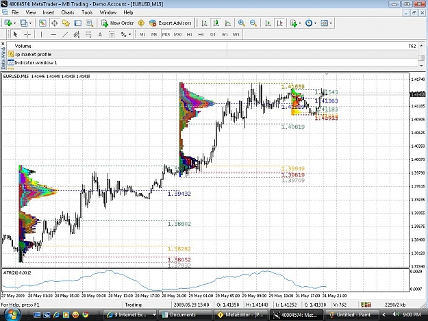Open the Profiles dropdown arrow
This screenshot has width=428, height=321.
(x=30, y=23)
